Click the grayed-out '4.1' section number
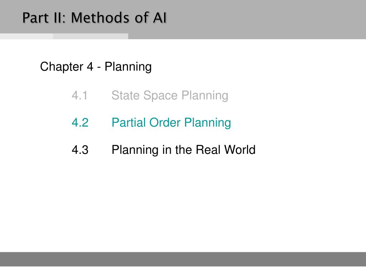The image size is (366, 274). (80, 95)
